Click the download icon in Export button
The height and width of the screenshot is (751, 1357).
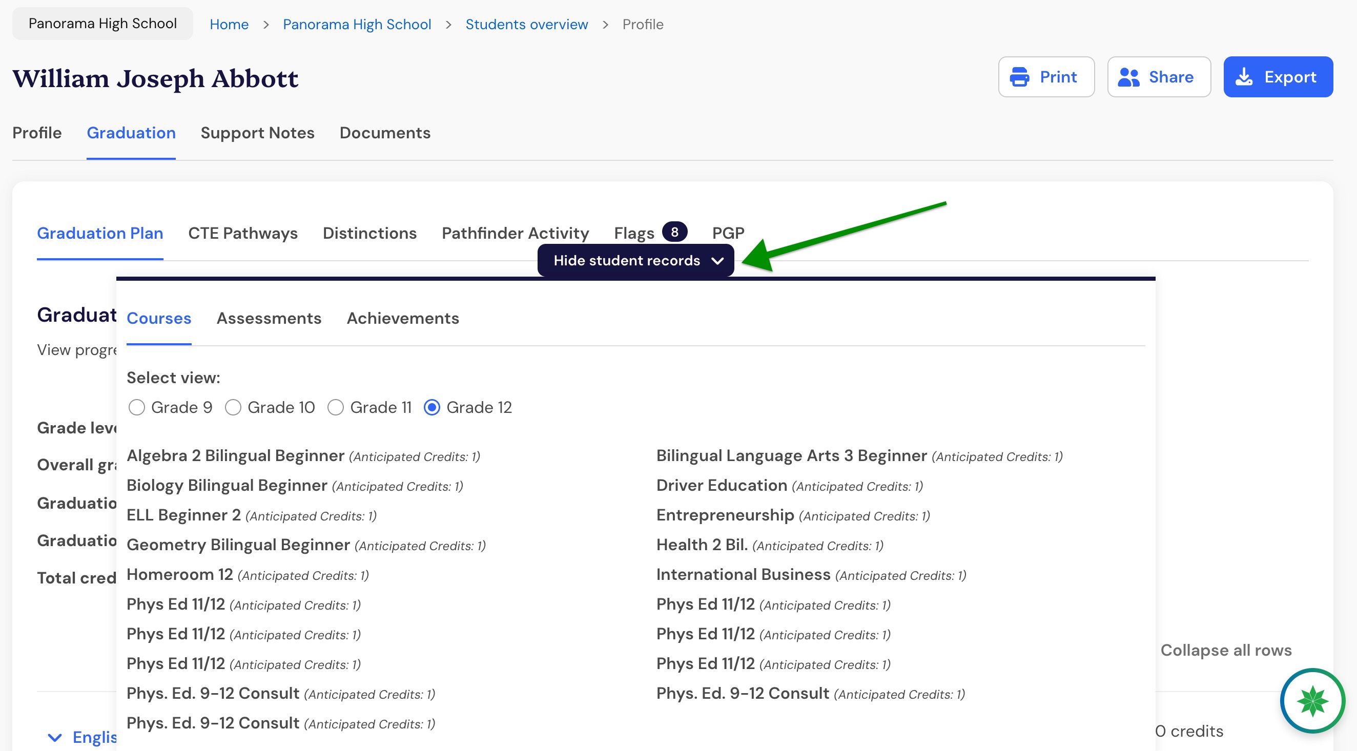point(1244,77)
